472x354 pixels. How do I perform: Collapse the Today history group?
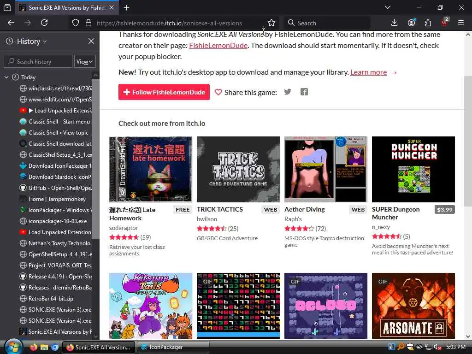click(x=6, y=77)
